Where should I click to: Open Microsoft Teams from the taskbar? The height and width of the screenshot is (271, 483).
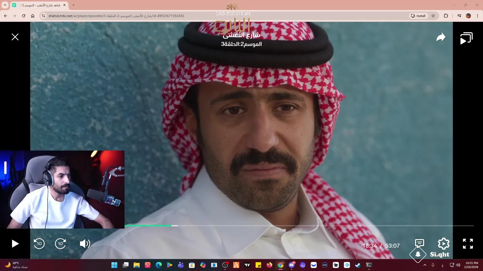click(181, 265)
